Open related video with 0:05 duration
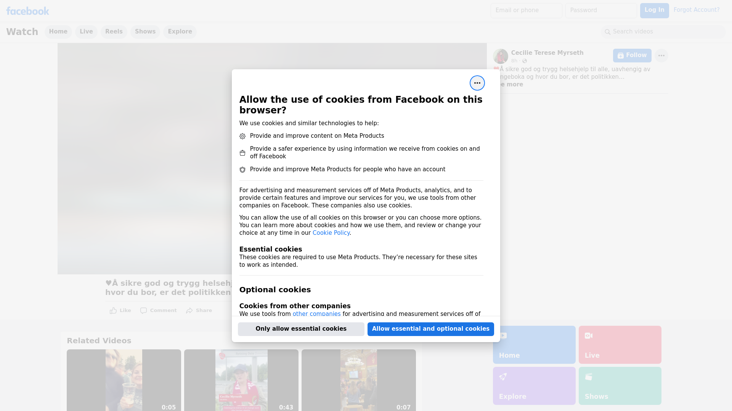Viewport: 732px width, 411px height. click(x=124, y=380)
